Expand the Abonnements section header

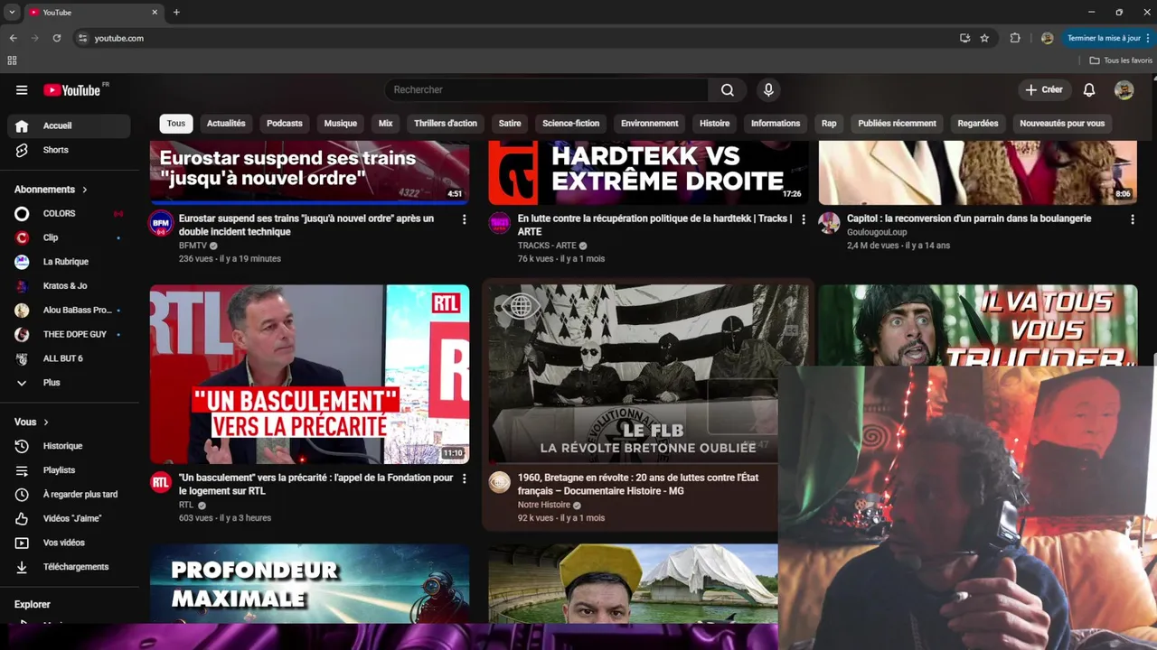[51, 190]
